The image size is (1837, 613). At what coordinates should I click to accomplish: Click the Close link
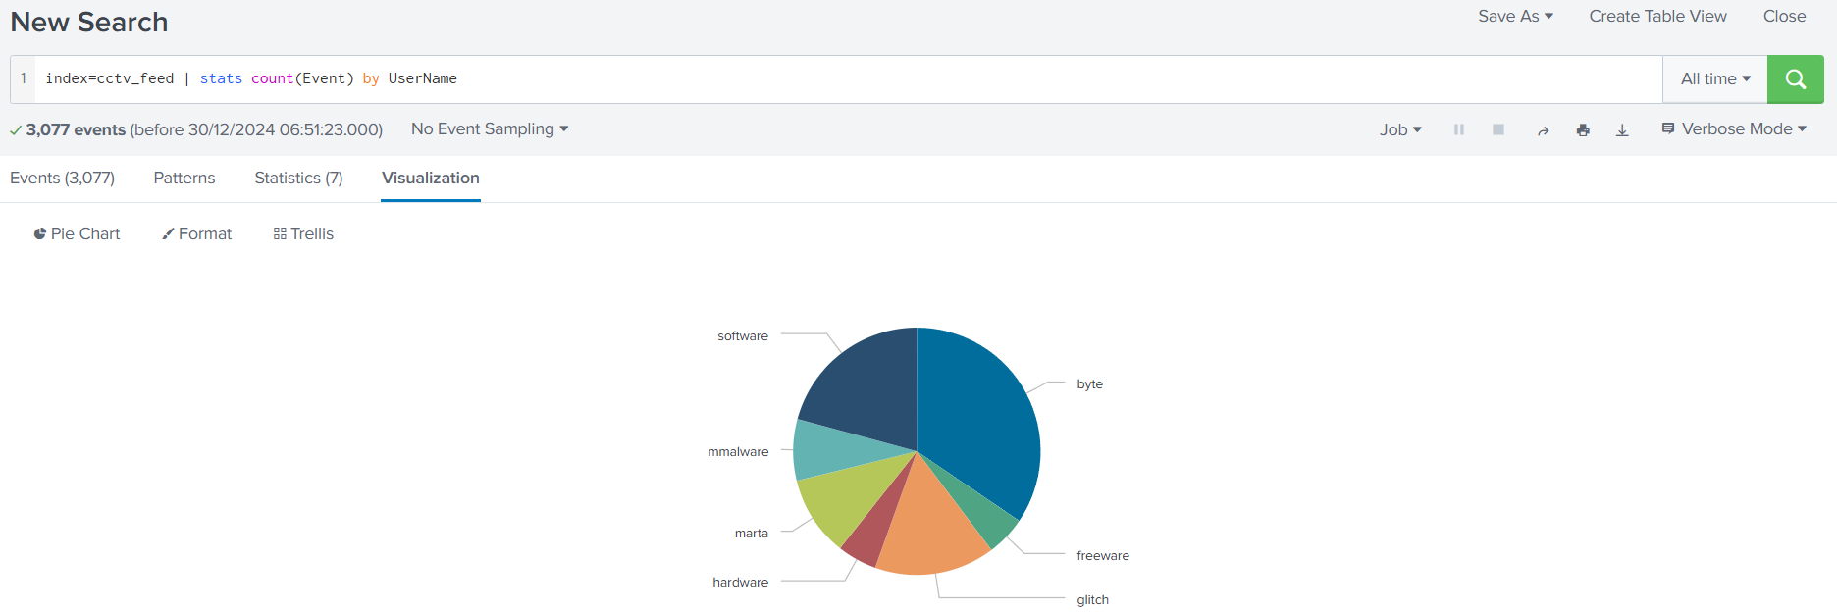point(1784,16)
